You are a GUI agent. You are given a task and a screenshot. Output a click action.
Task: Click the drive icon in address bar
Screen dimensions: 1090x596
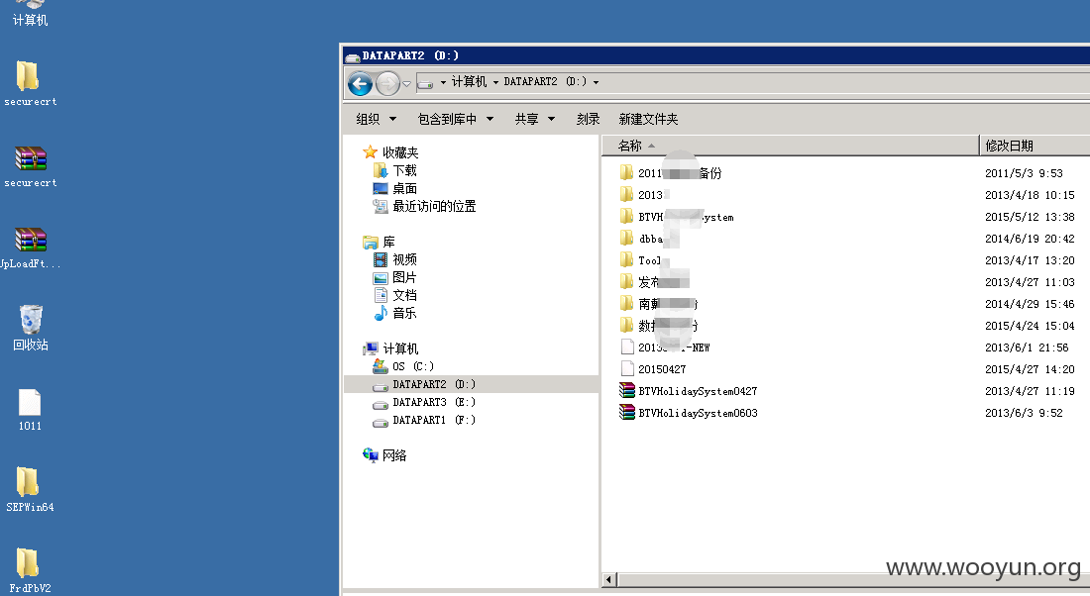click(426, 83)
